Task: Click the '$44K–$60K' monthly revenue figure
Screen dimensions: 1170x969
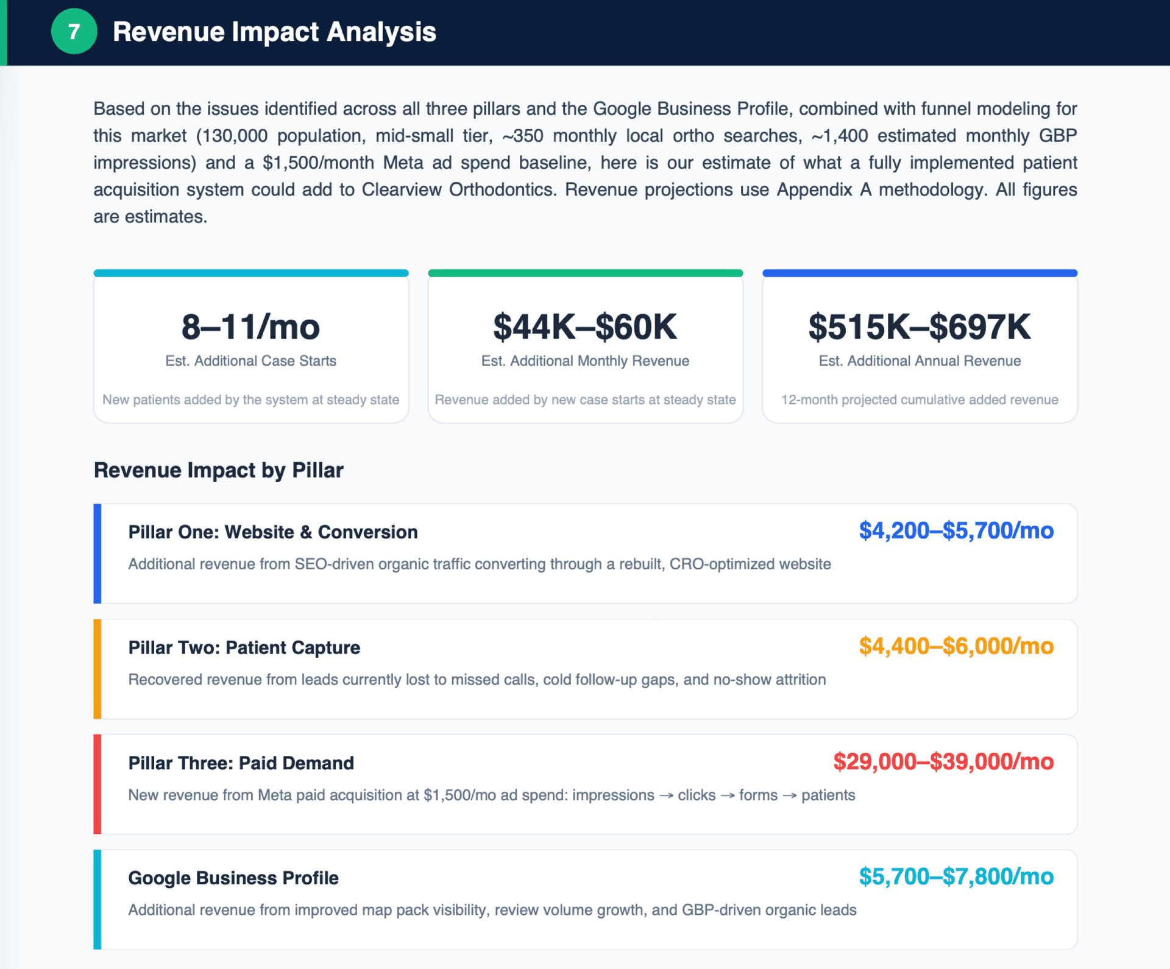Action: 585,327
